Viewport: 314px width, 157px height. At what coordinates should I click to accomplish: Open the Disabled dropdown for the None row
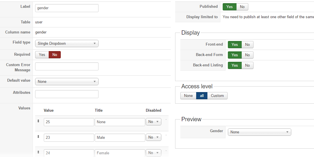point(153,122)
